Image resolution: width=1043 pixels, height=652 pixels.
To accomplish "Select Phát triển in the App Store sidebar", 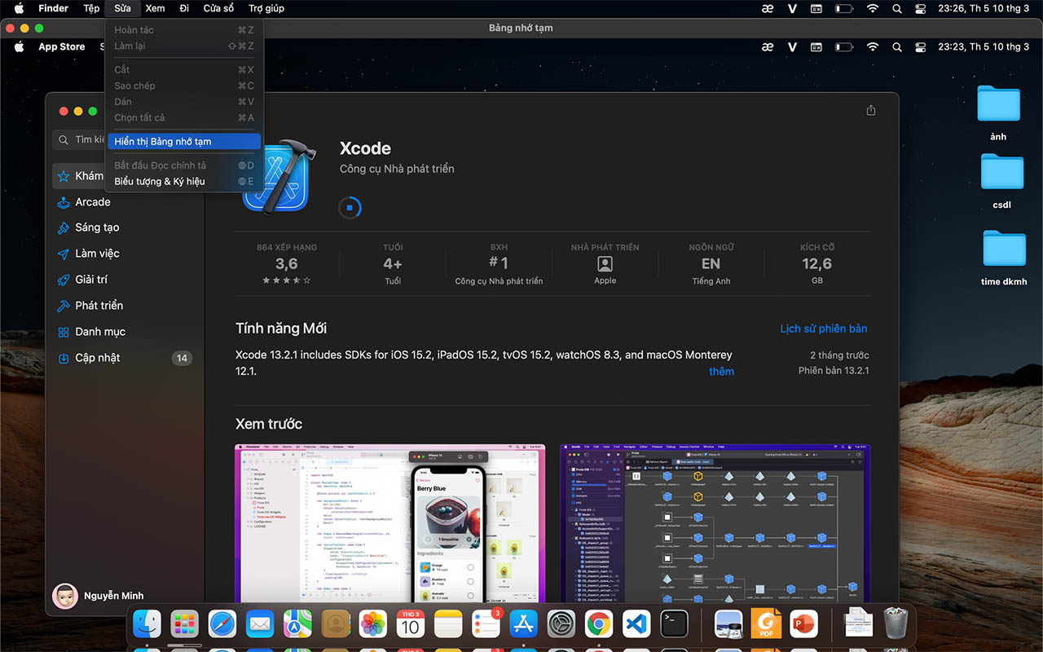I will pyautogui.click(x=99, y=306).
